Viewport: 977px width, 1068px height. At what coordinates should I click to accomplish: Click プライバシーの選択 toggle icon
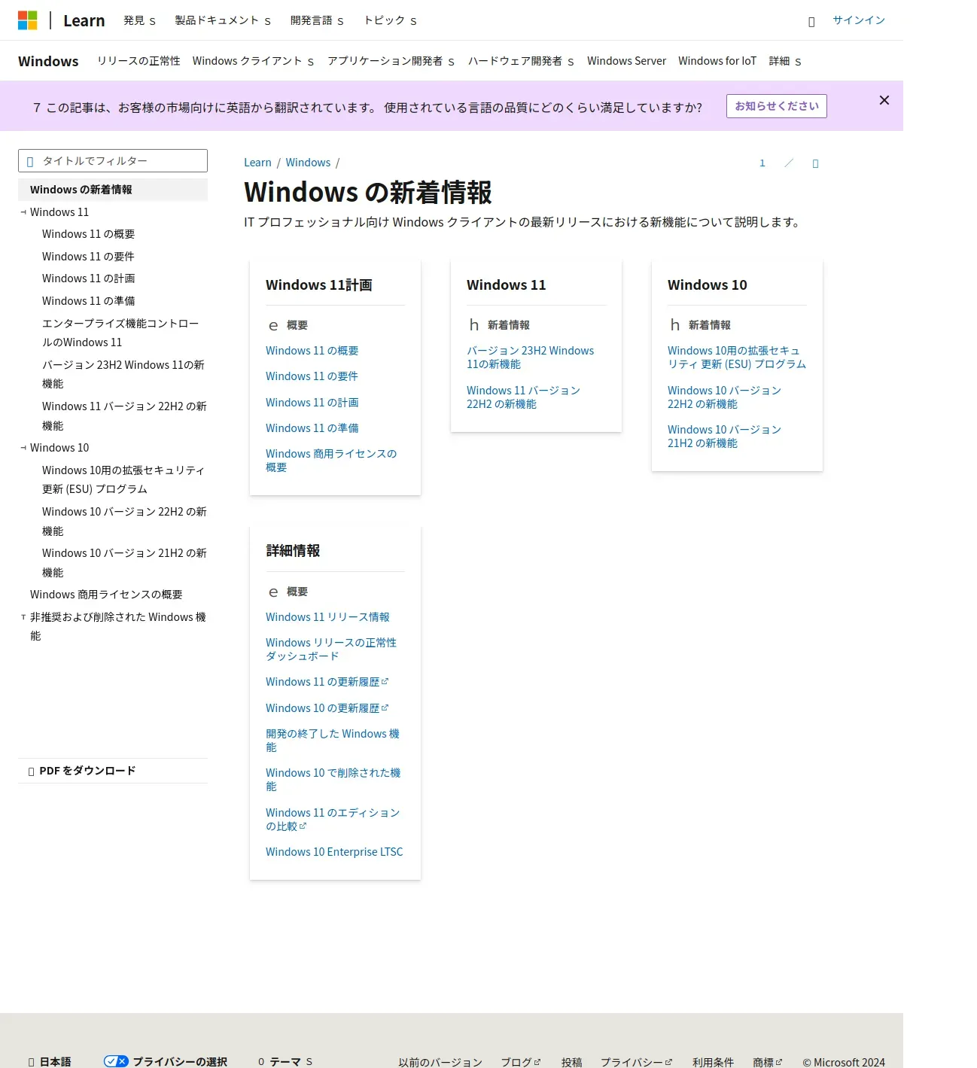click(116, 1061)
